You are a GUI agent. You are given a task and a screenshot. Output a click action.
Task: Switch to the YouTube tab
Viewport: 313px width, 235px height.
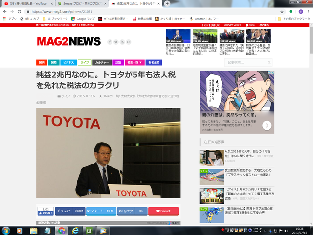(x=28, y=4)
